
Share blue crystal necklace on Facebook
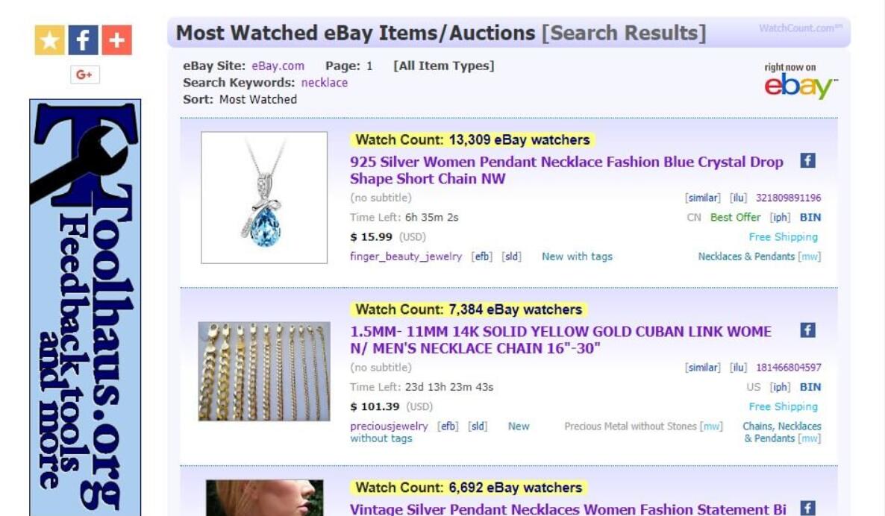pos(807,161)
